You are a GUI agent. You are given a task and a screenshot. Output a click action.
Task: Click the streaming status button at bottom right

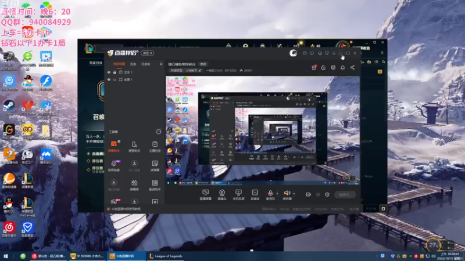point(345,195)
